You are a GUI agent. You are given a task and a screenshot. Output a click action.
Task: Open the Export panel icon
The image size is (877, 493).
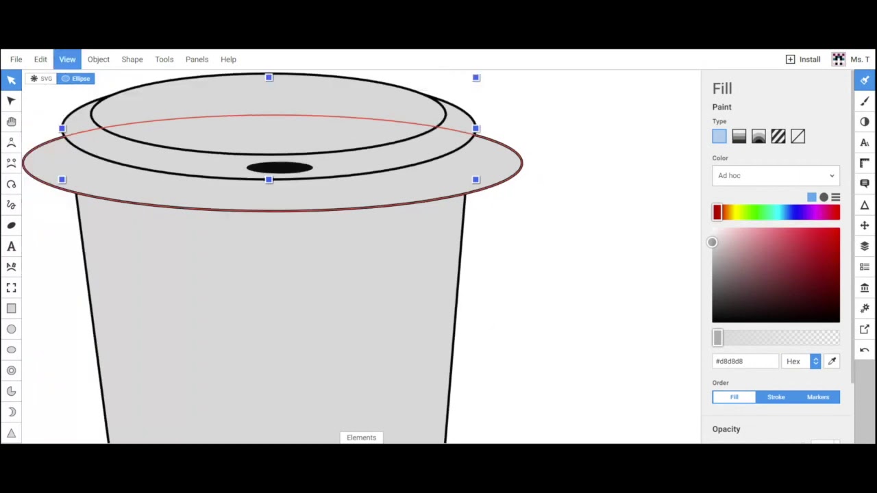865,329
